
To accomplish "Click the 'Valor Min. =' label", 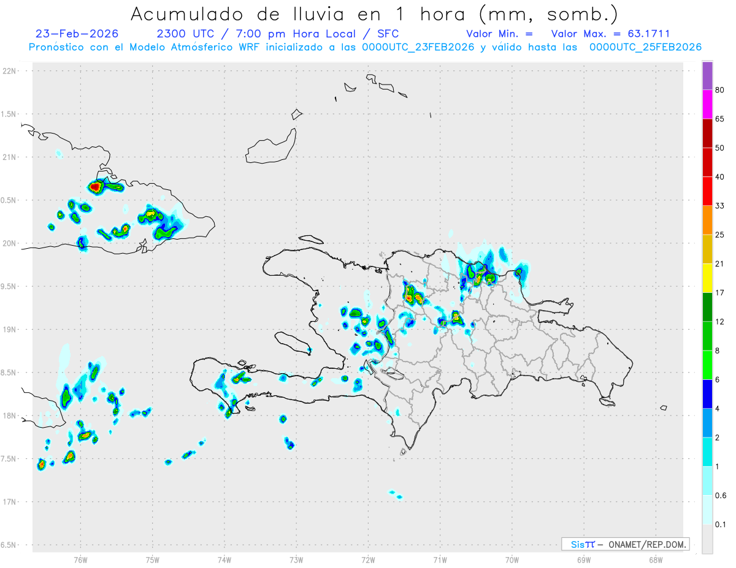I will click(499, 34).
